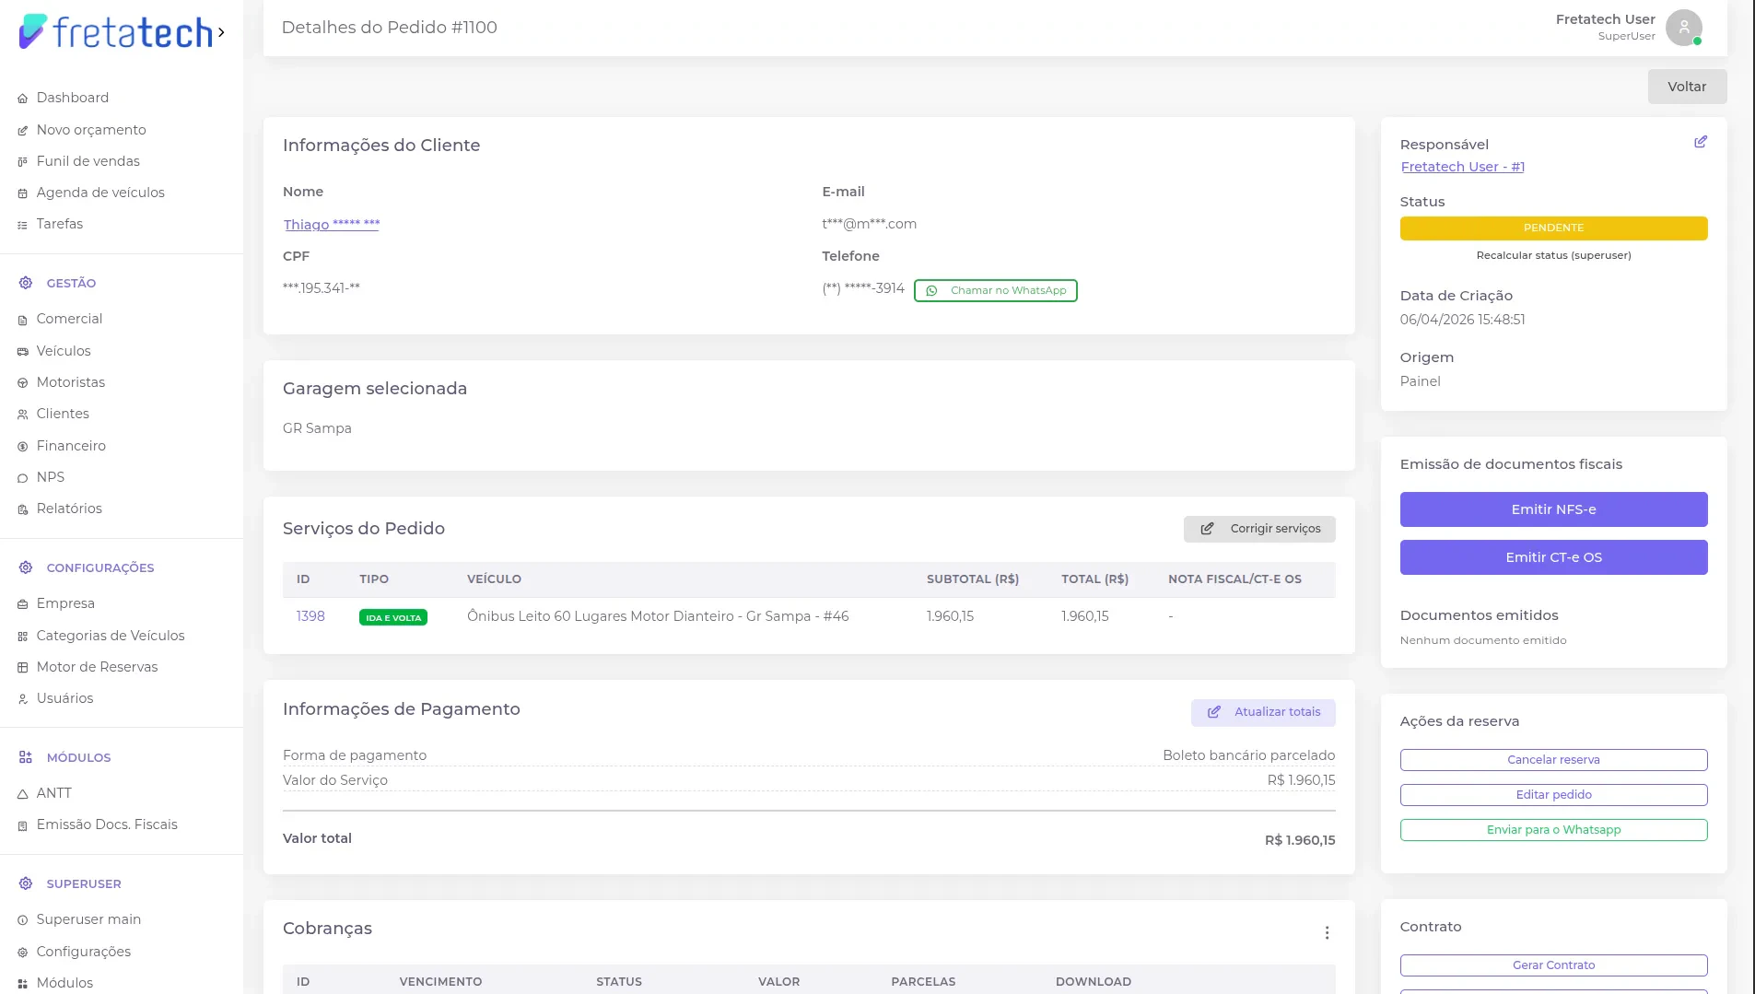Click the superuser Configurações gear icon
Viewport: 1755px width, 994px height.
(23, 953)
